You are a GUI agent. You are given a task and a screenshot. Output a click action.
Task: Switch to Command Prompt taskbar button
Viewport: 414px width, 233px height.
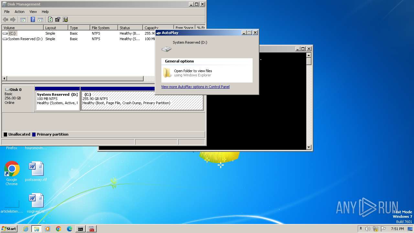pyautogui.click(x=81, y=229)
